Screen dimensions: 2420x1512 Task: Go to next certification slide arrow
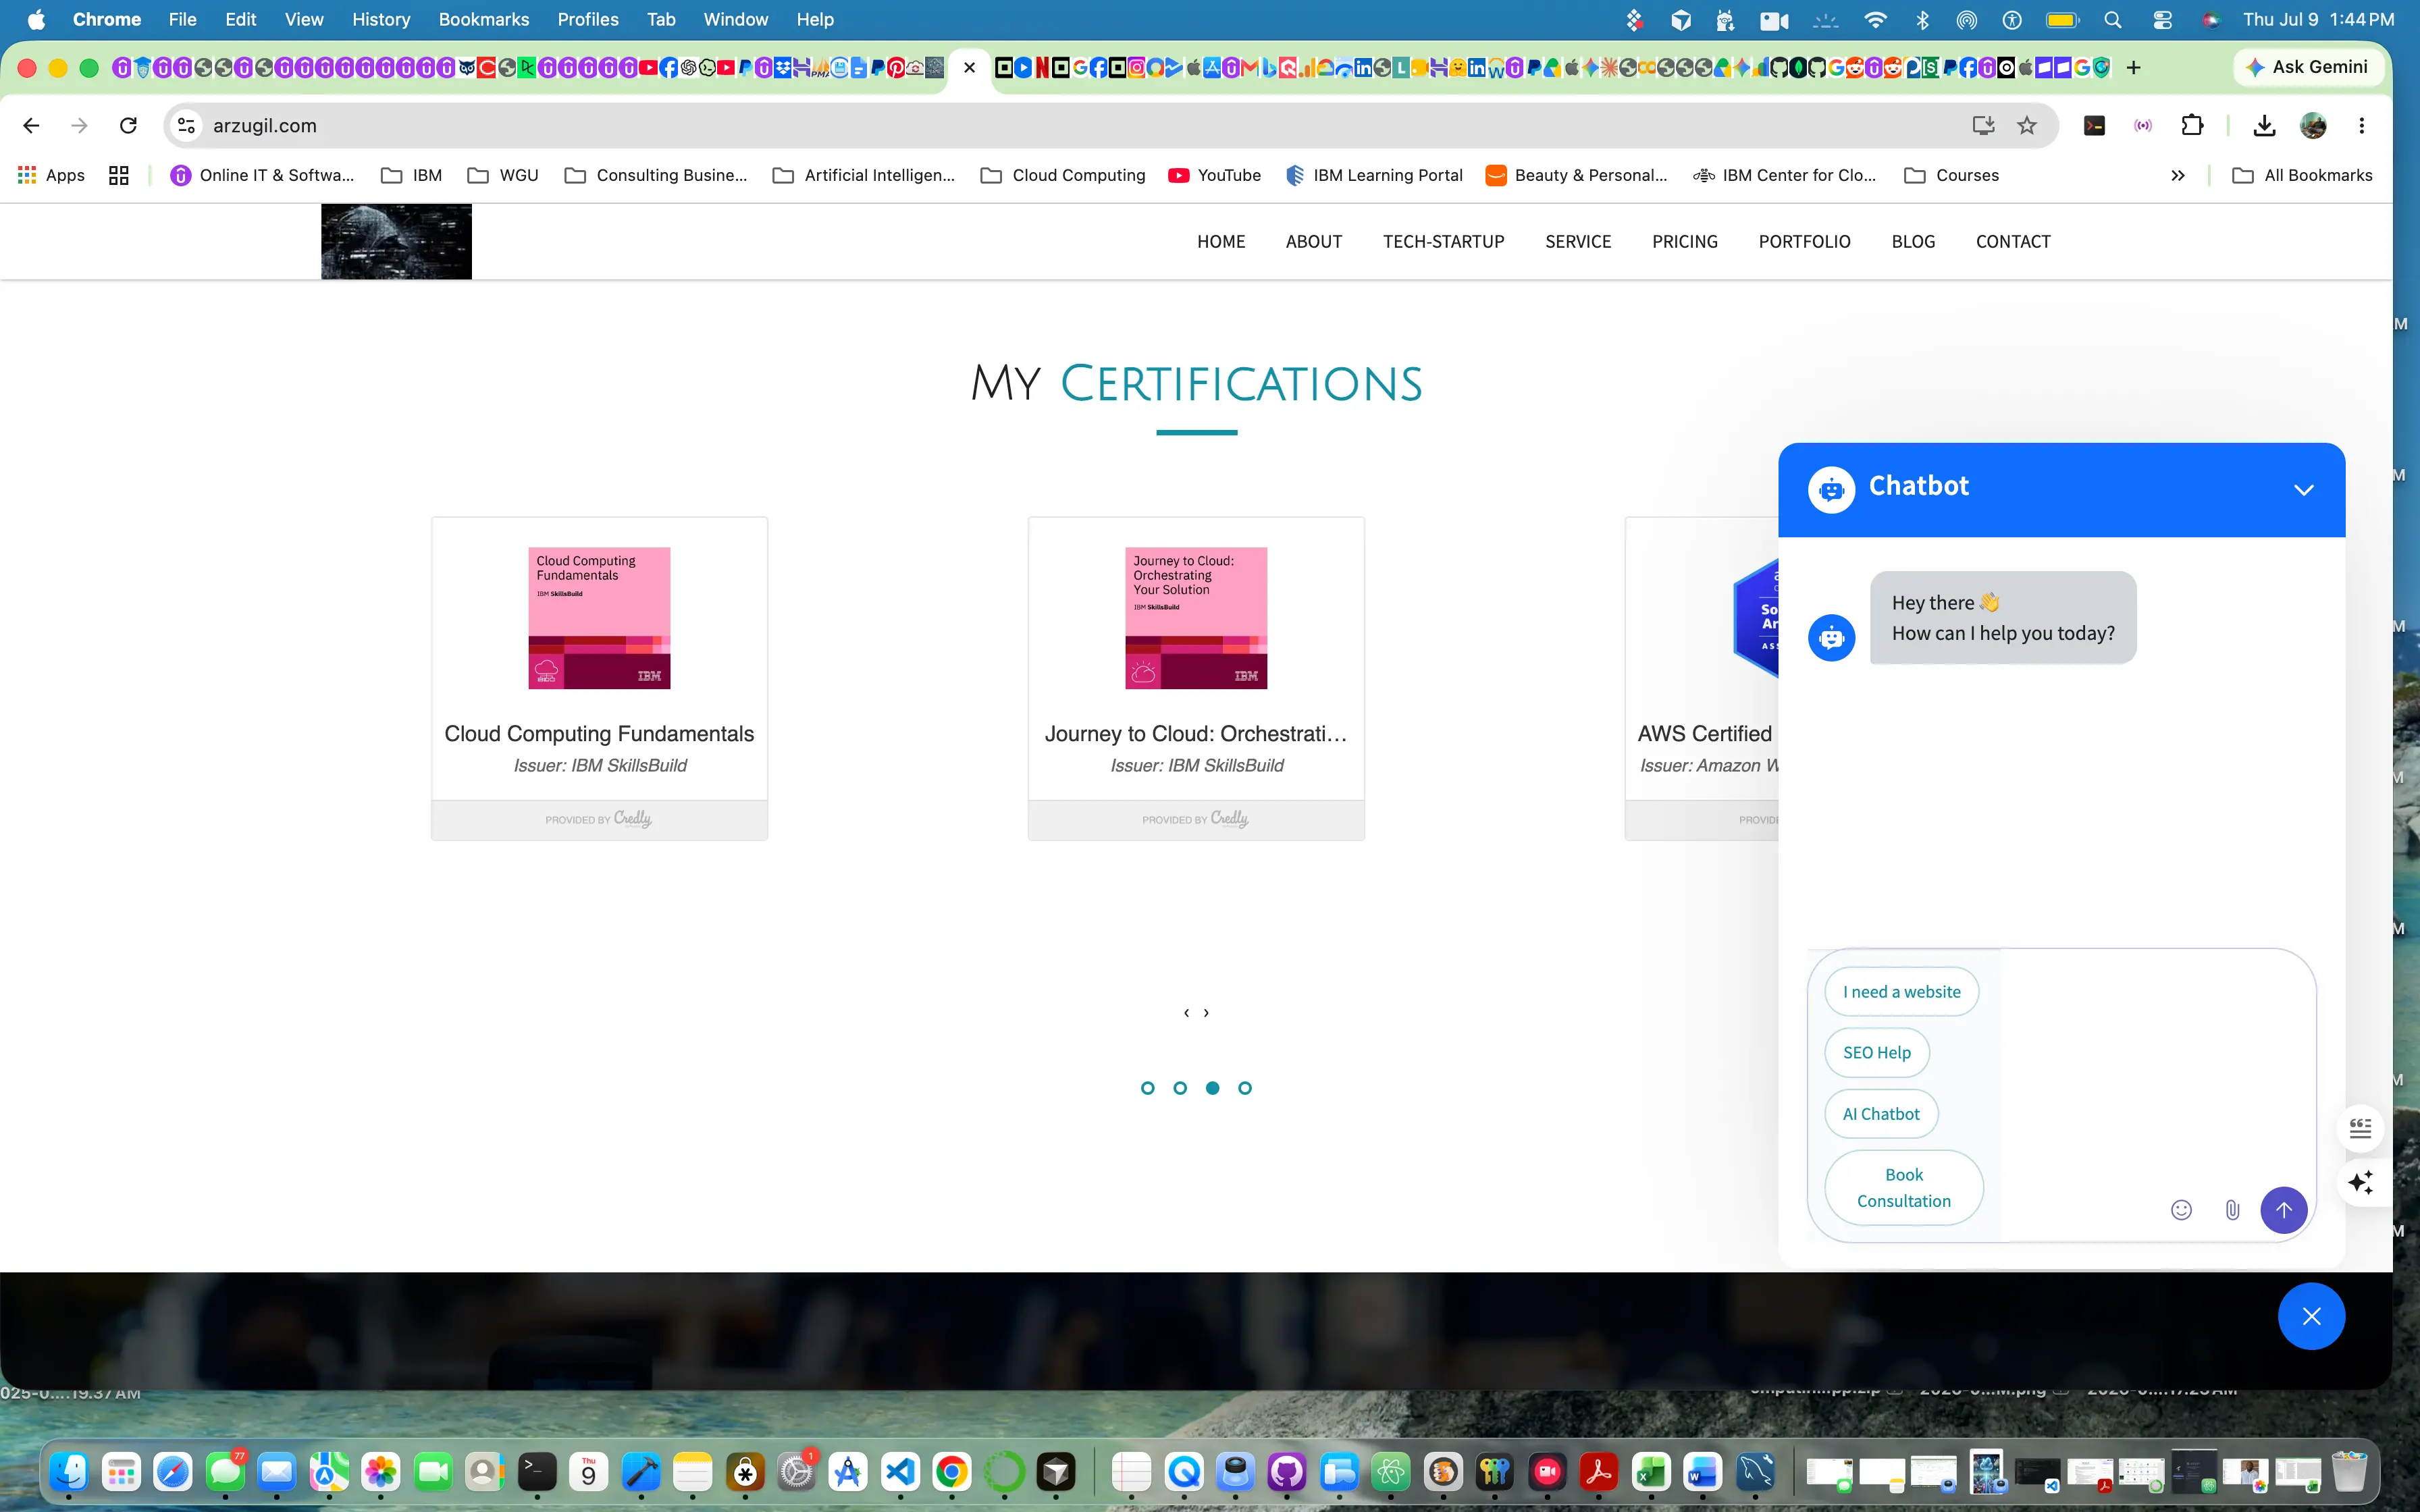tap(1206, 1013)
